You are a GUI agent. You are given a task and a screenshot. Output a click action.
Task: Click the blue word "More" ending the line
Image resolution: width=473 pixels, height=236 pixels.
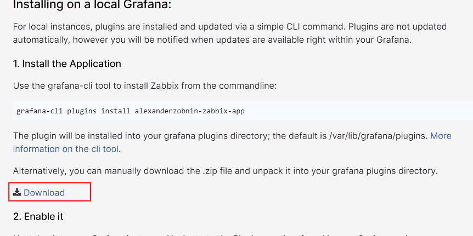pyautogui.click(x=441, y=135)
